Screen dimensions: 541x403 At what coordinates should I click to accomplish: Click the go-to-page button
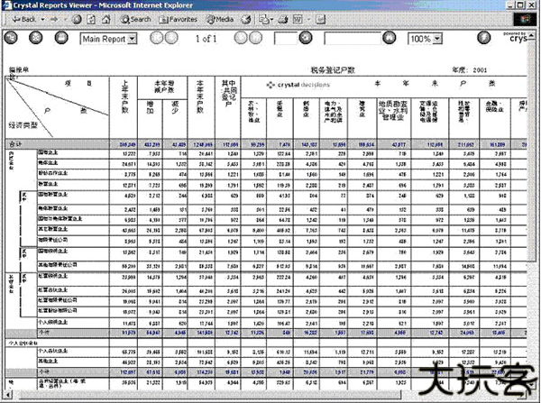click(x=306, y=38)
